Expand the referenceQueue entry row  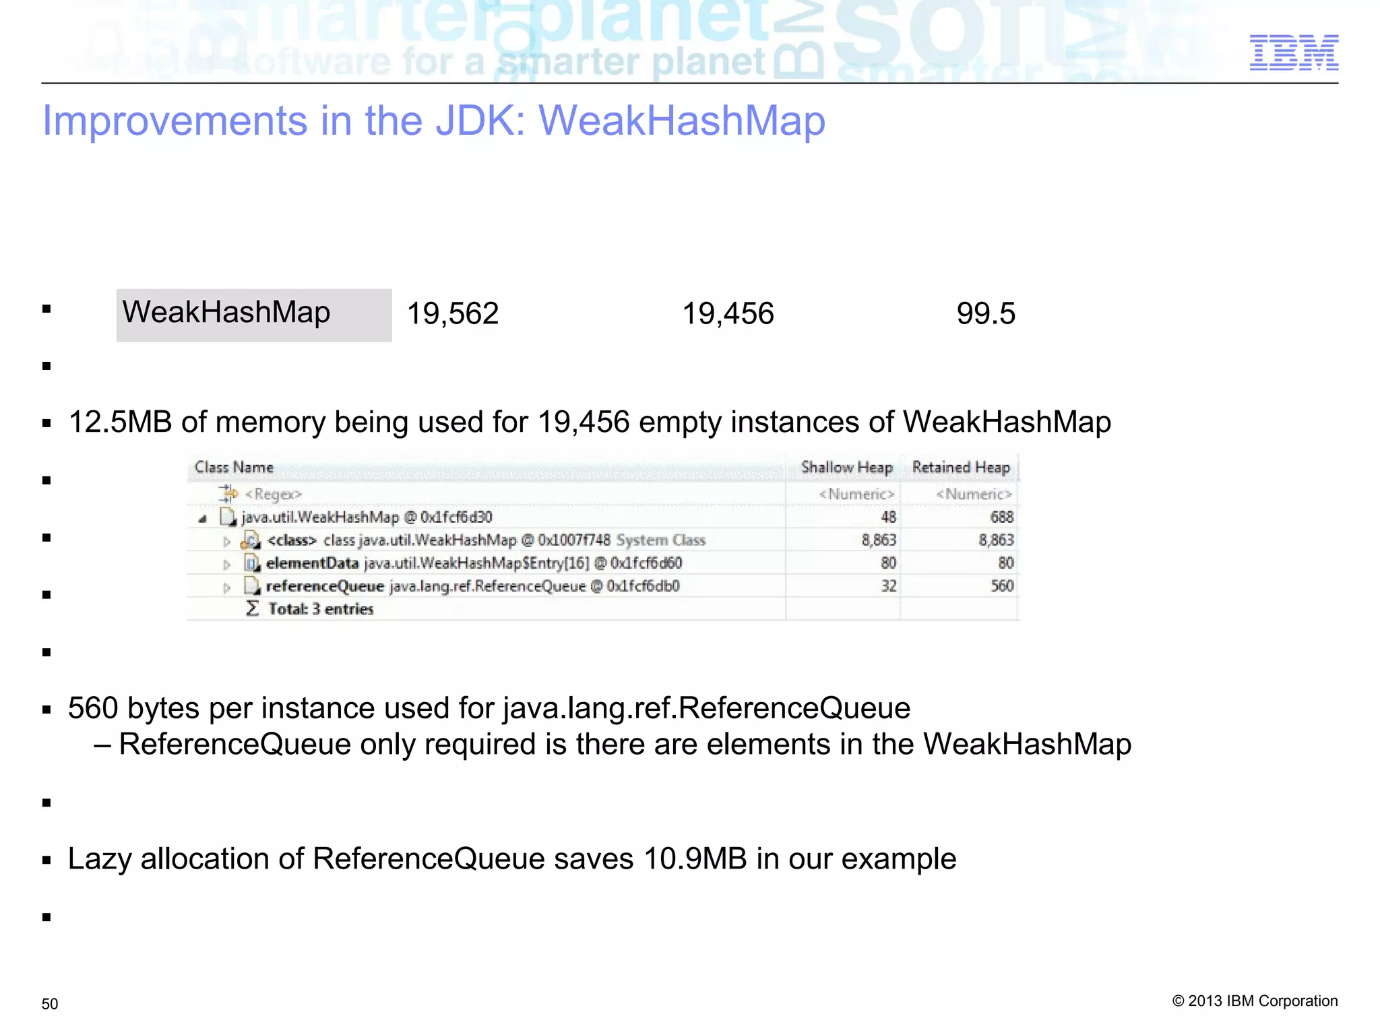[227, 587]
